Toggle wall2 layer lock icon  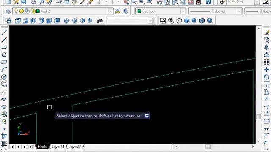pyautogui.click(x=33, y=11)
